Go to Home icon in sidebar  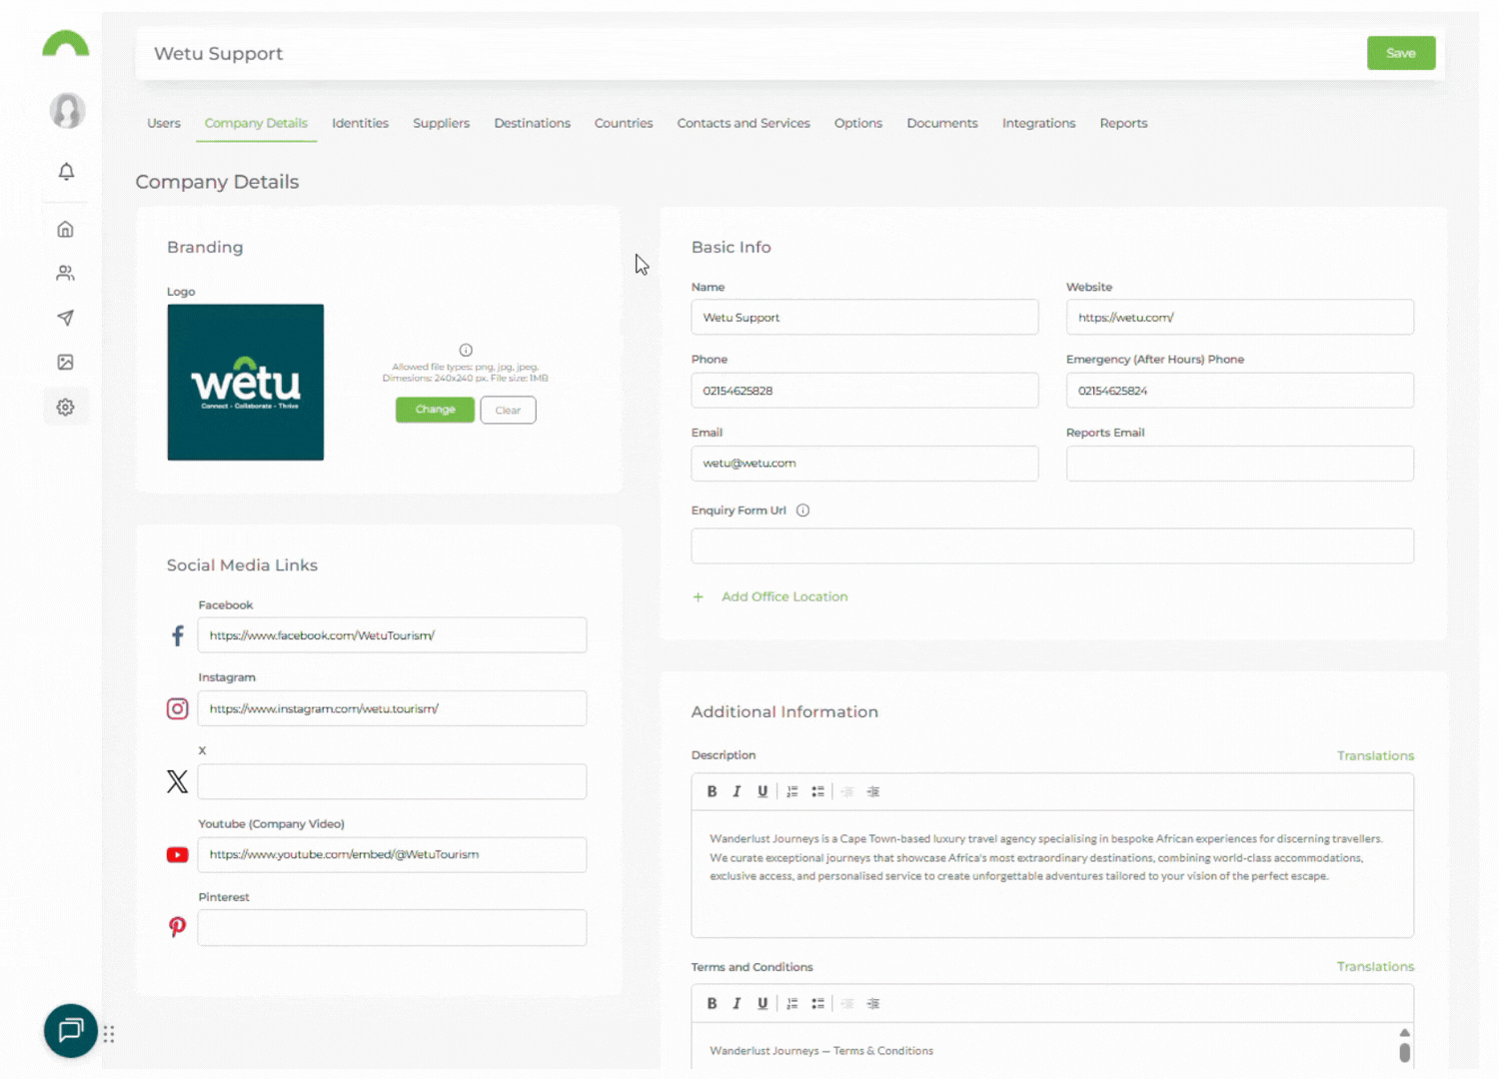[x=66, y=230]
